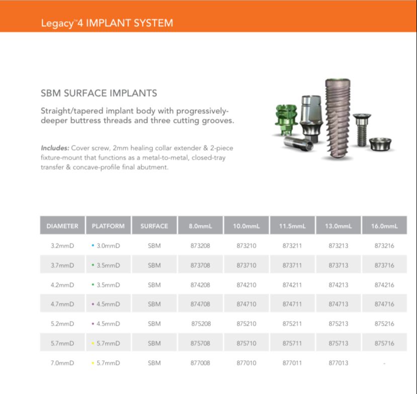Viewport: 417px width, 394px height.
Task: Select part number 877008
Action: tap(200, 363)
